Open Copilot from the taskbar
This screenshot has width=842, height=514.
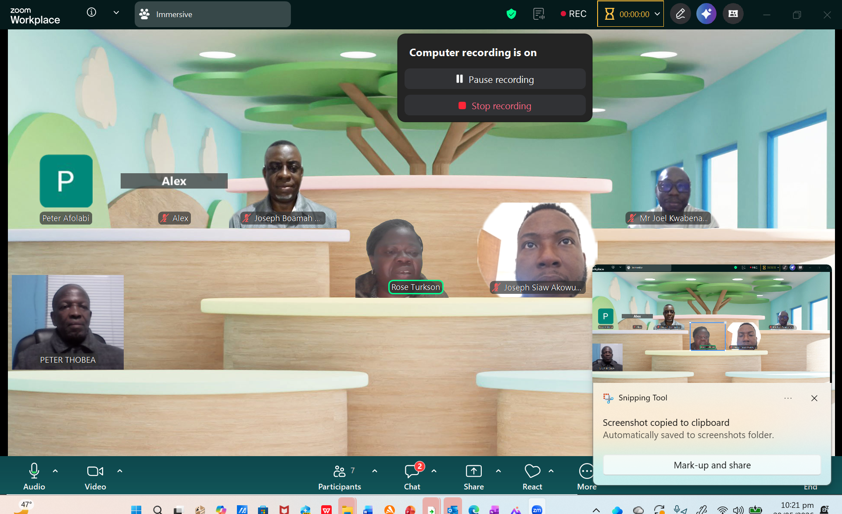(221, 509)
